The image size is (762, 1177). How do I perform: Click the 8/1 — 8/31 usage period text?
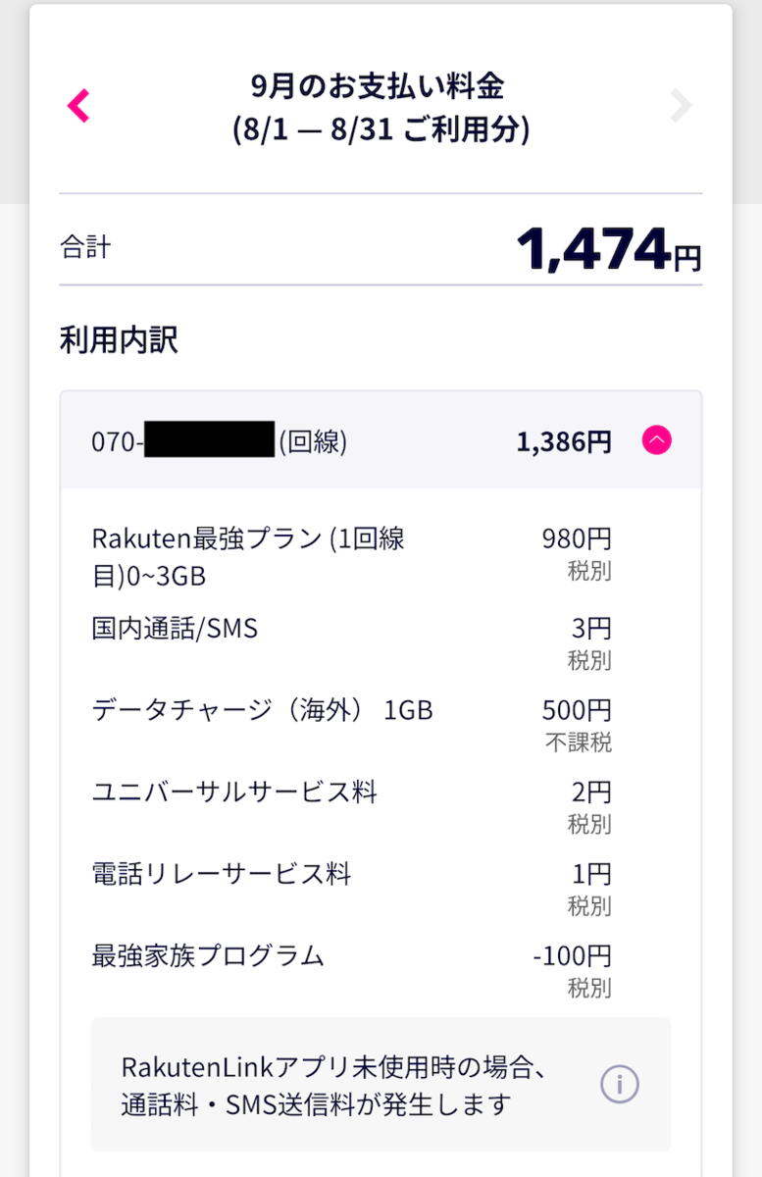381,130
